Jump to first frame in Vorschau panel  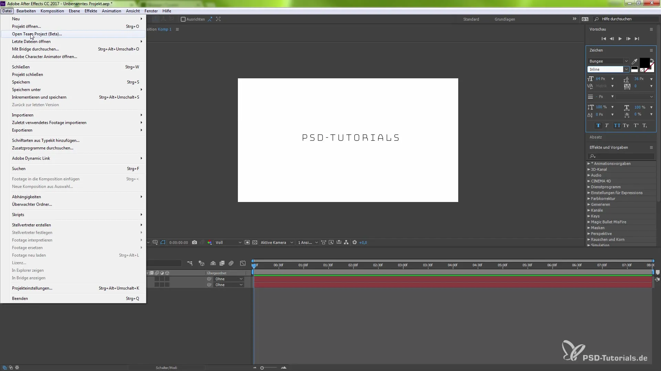coord(604,39)
